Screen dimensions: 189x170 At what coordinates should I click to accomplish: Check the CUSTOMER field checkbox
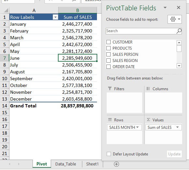pyautogui.click(x=108, y=42)
